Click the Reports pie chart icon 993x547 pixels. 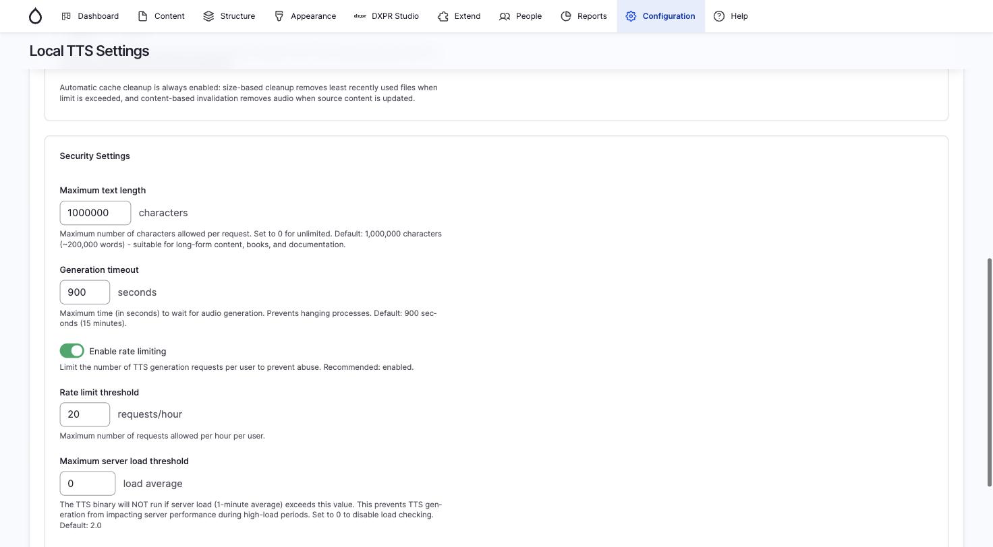[566, 16]
